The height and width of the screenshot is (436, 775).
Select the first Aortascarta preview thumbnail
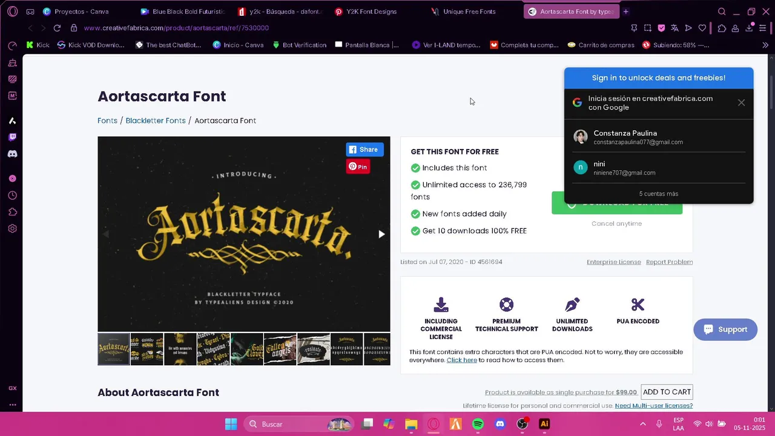114,349
